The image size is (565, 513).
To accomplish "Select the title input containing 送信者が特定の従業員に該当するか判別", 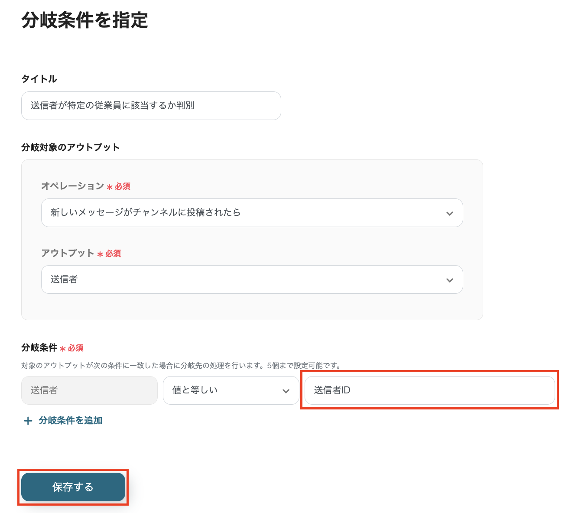I will (151, 106).
